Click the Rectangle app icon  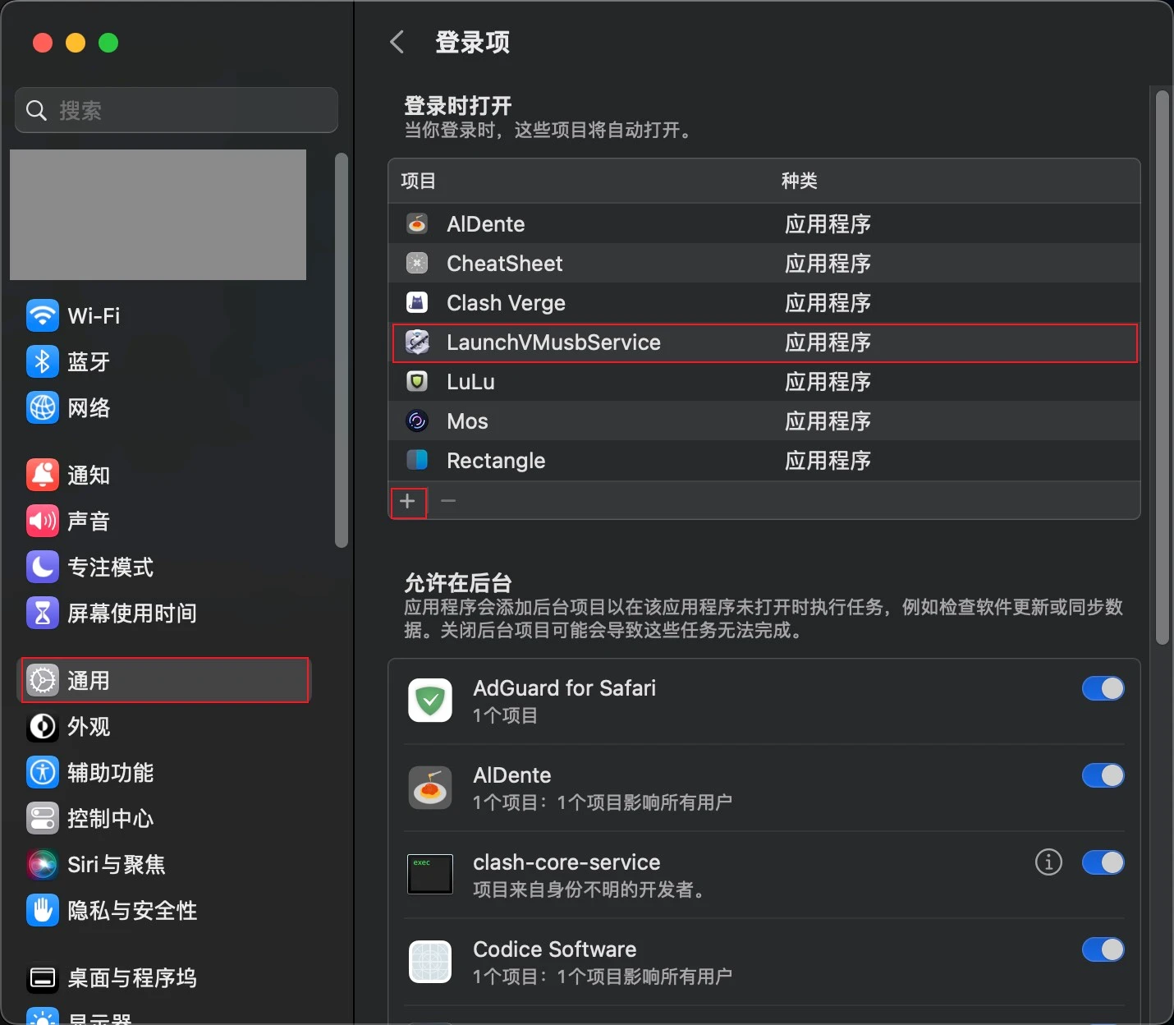coord(417,460)
